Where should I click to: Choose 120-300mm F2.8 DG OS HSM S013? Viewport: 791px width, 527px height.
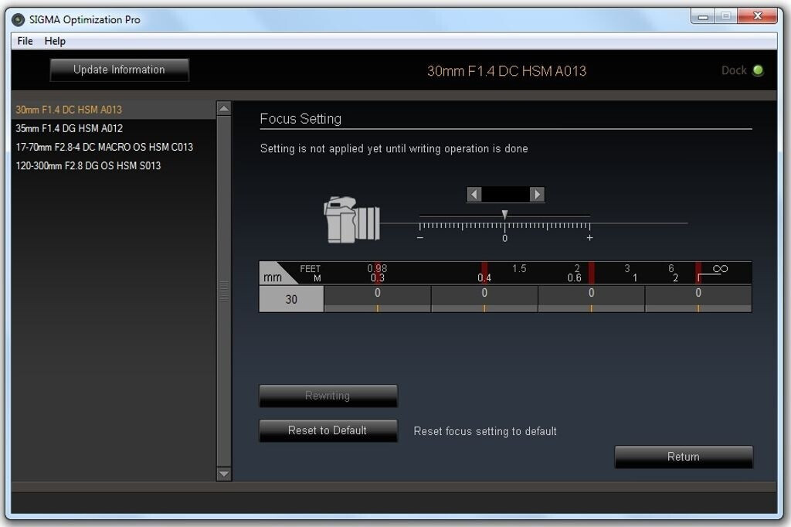click(x=88, y=165)
